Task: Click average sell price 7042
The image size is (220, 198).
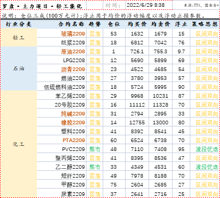Action: pos(161,43)
